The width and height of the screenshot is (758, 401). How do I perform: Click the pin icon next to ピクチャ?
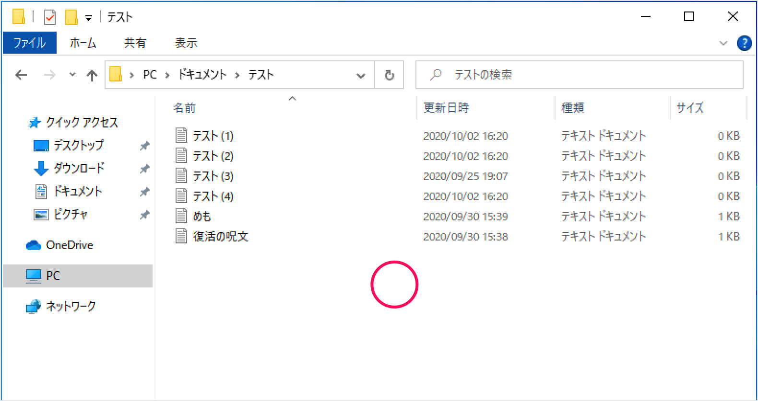(x=144, y=215)
